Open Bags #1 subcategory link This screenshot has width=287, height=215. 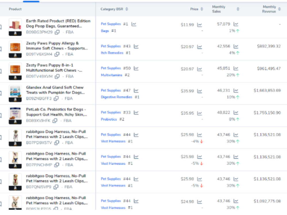[105, 31]
